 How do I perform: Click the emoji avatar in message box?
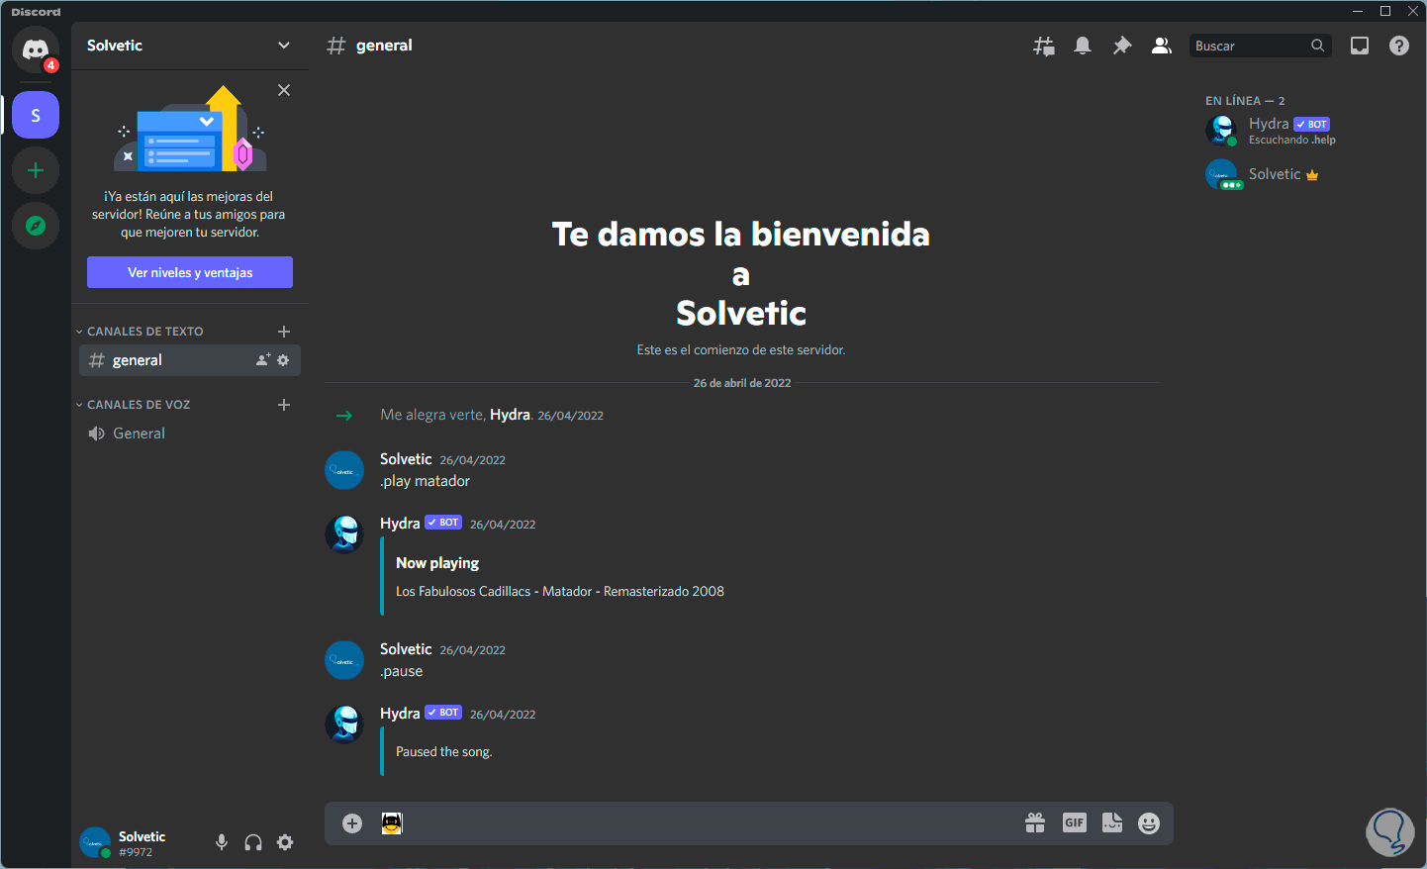pyautogui.click(x=392, y=823)
